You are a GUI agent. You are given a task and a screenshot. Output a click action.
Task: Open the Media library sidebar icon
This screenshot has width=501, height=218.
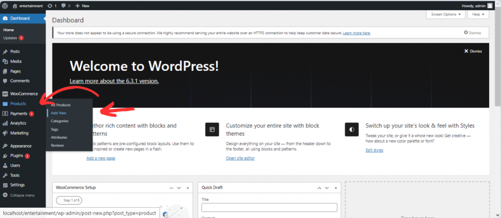5,61
